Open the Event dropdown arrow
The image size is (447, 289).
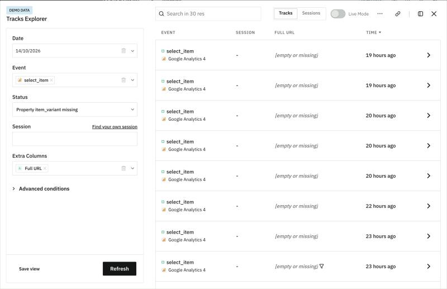(x=132, y=80)
